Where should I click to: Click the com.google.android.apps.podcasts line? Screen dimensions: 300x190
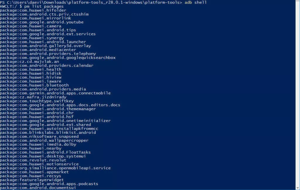tap(49, 184)
